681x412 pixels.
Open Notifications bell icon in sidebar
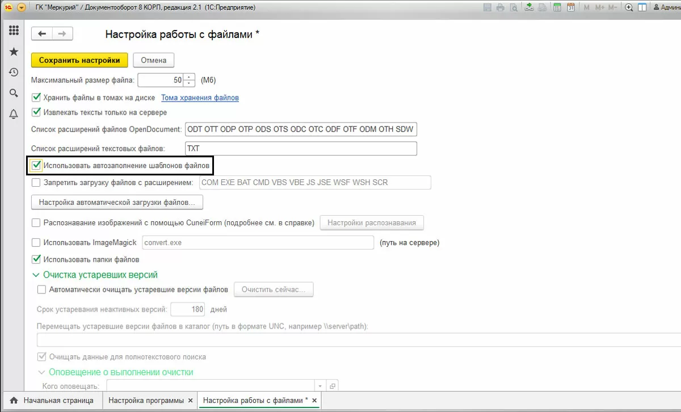(14, 114)
